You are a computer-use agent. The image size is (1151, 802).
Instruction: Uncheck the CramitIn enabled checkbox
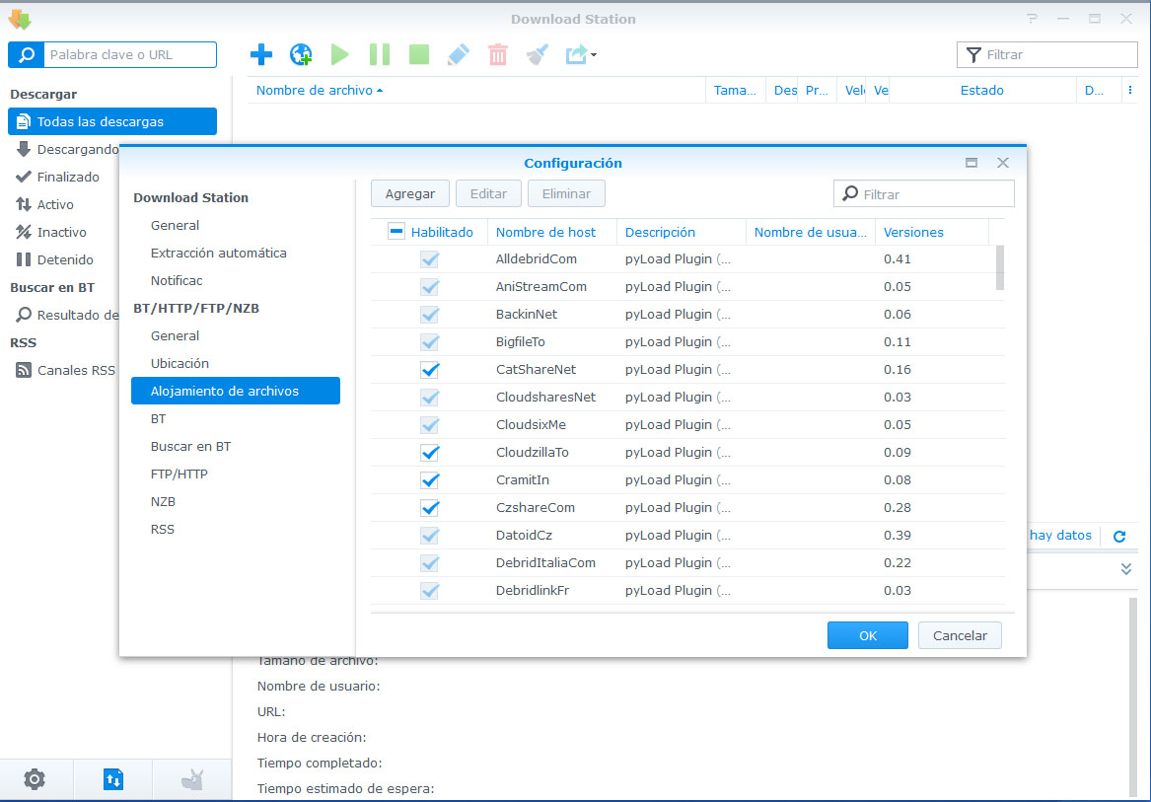pos(429,480)
